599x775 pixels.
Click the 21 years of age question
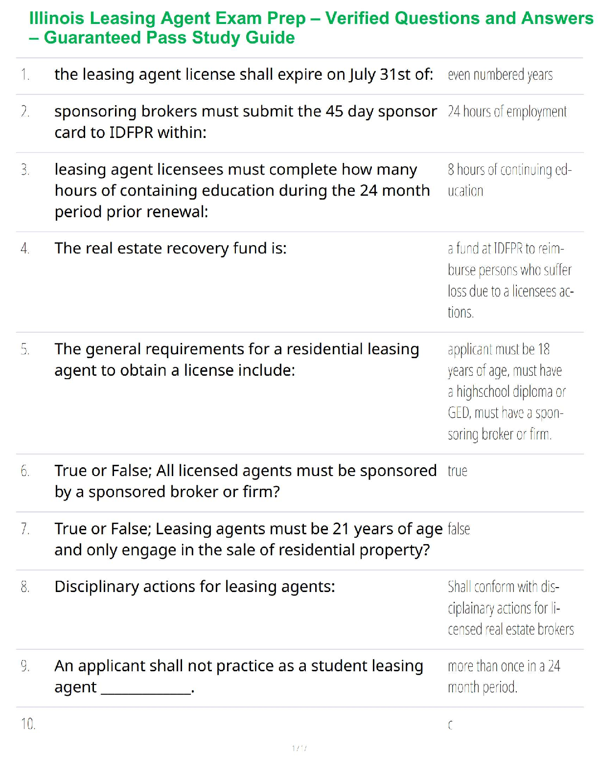pos(248,539)
